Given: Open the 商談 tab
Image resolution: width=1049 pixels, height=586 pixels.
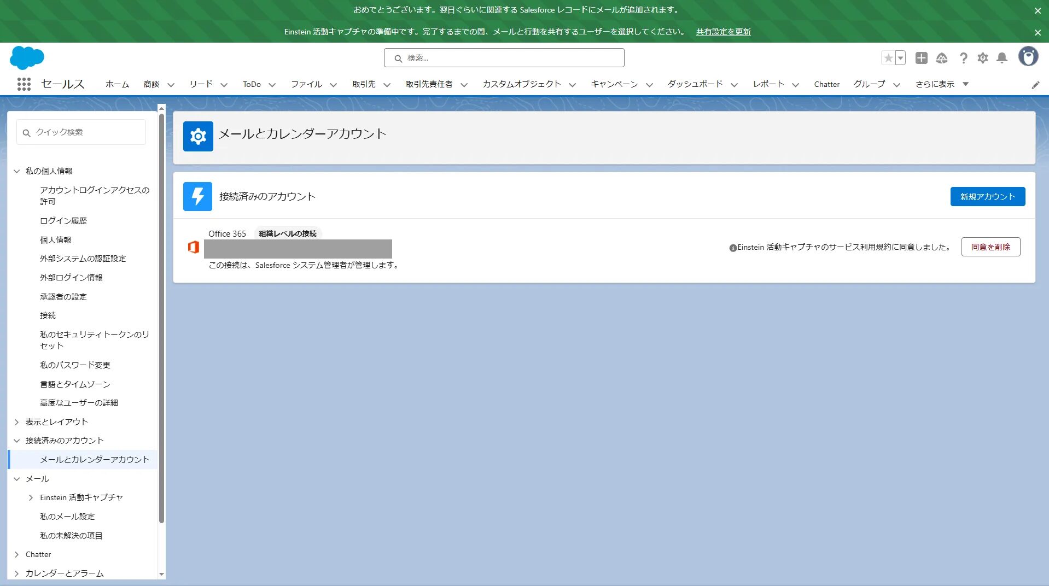Looking at the screenshot, I should point(151,84).
